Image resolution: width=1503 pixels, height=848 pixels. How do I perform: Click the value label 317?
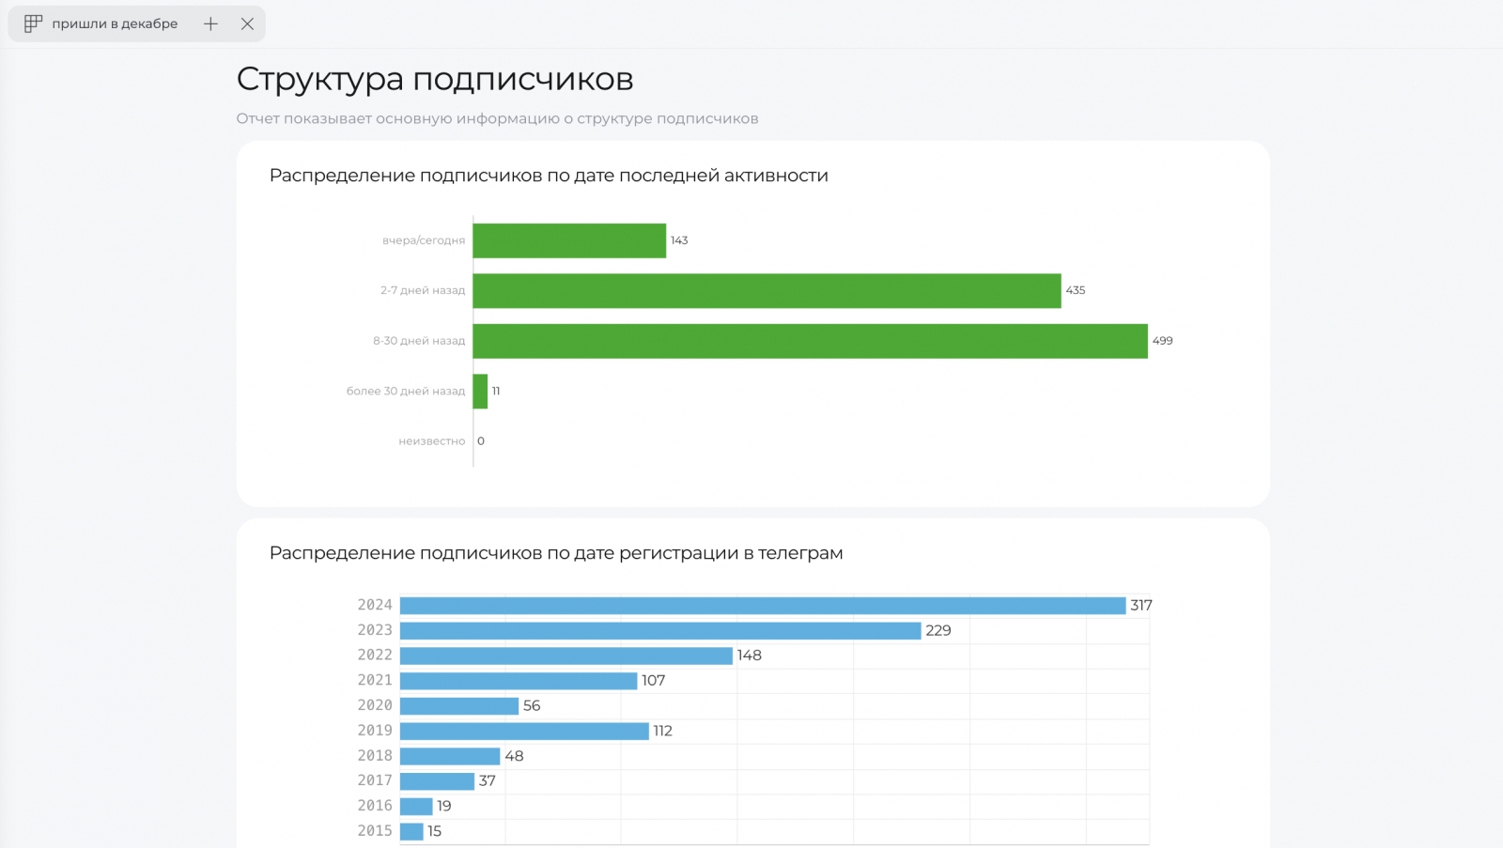(x=1141, y=606)
